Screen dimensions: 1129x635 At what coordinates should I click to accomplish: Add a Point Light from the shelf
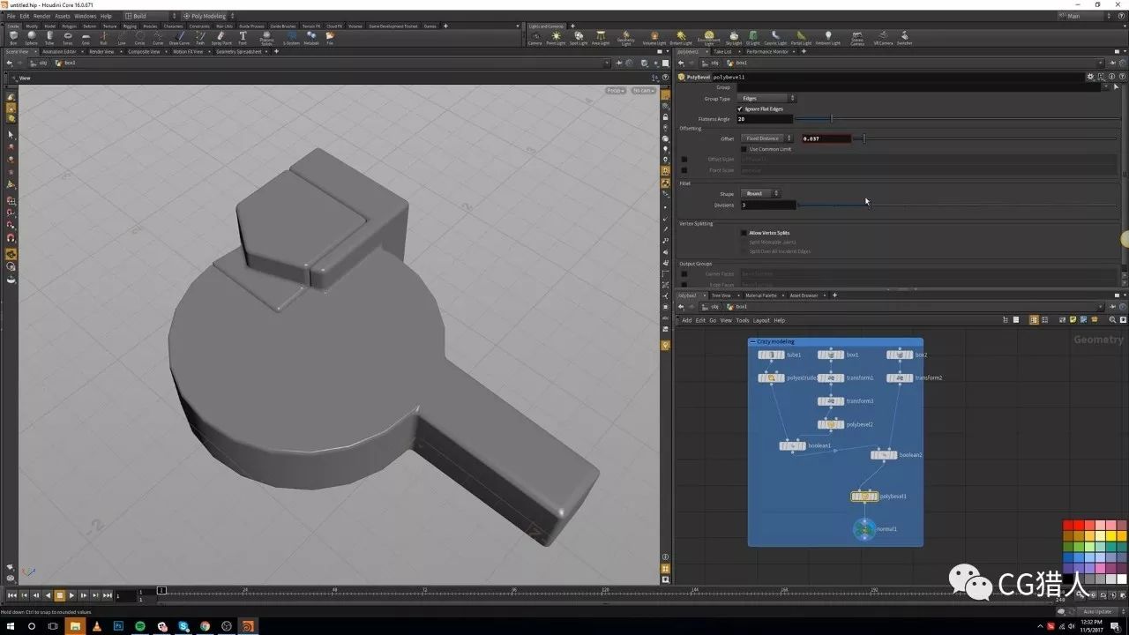coord(556,38)
